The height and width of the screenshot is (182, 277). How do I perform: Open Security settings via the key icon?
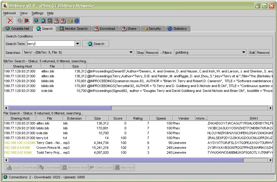coord(70,20)
